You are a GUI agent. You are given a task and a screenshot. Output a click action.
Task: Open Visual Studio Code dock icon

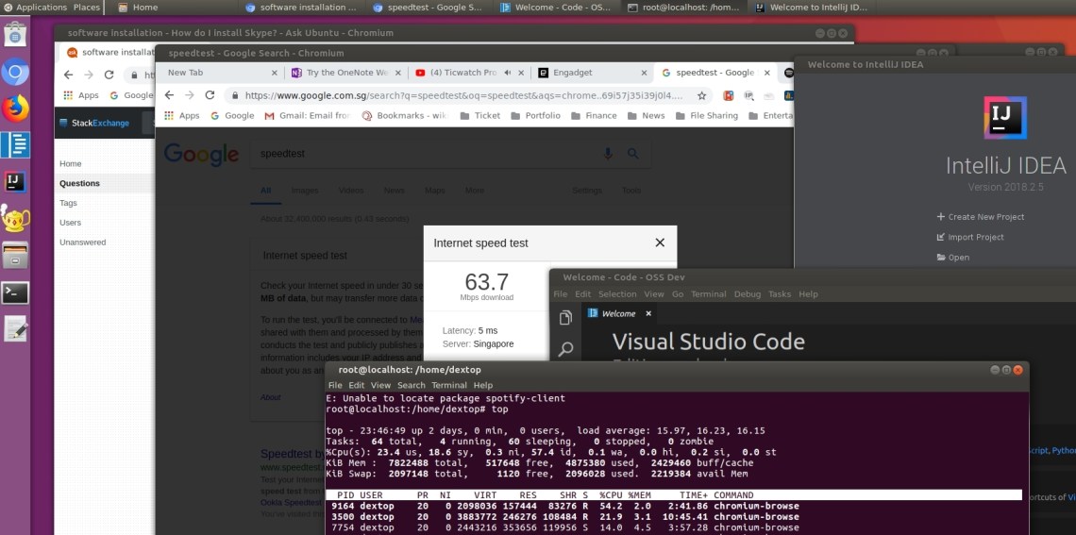[x=15, y=144]
